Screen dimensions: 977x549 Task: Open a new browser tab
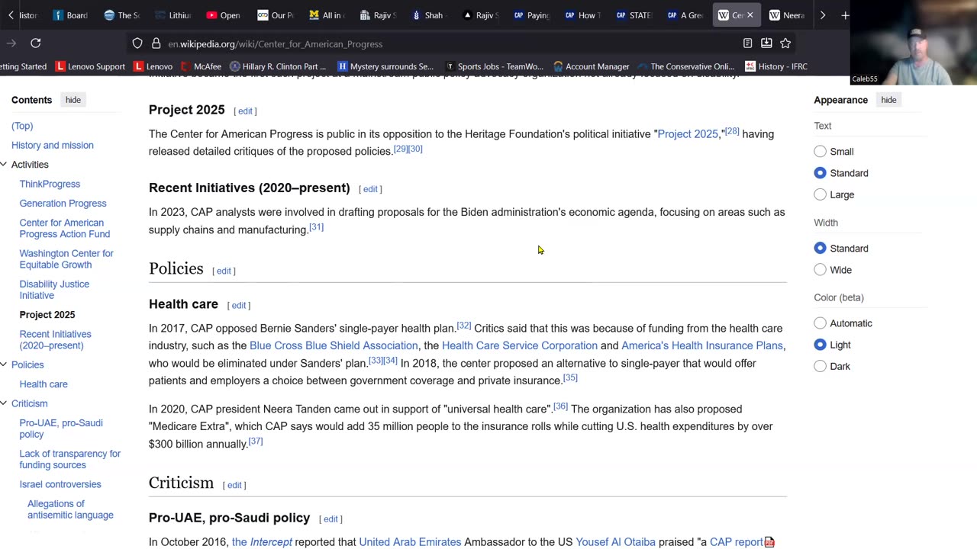point(845,15)
